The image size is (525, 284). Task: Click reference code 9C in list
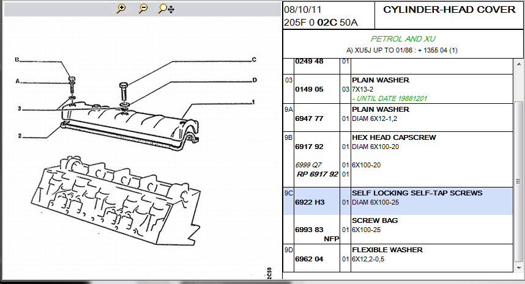coord(288,193)
